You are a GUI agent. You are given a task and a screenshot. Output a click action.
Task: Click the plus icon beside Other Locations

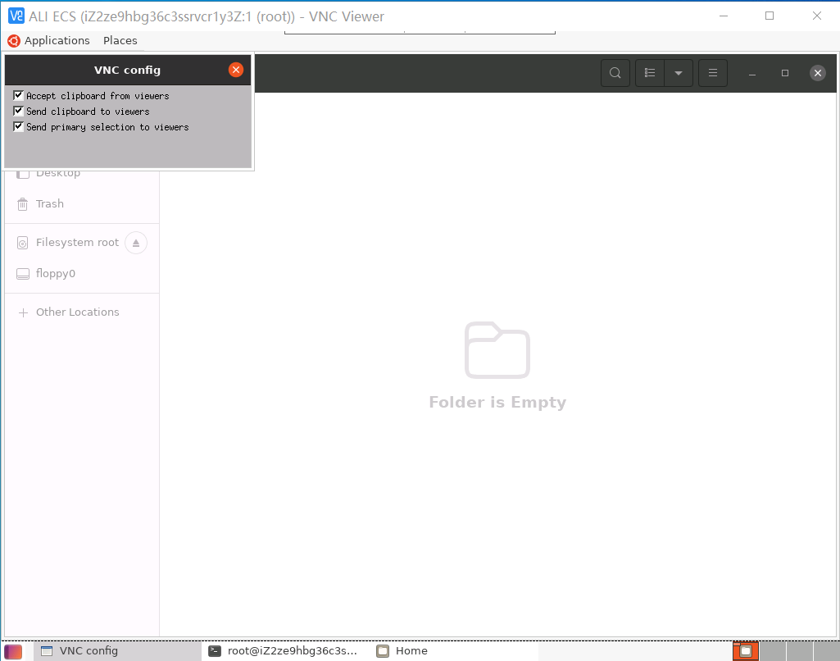click(x=23, y=312)
